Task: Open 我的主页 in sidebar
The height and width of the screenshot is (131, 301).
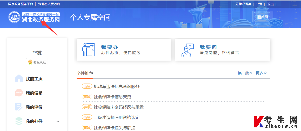Action: tap(34, 79)
